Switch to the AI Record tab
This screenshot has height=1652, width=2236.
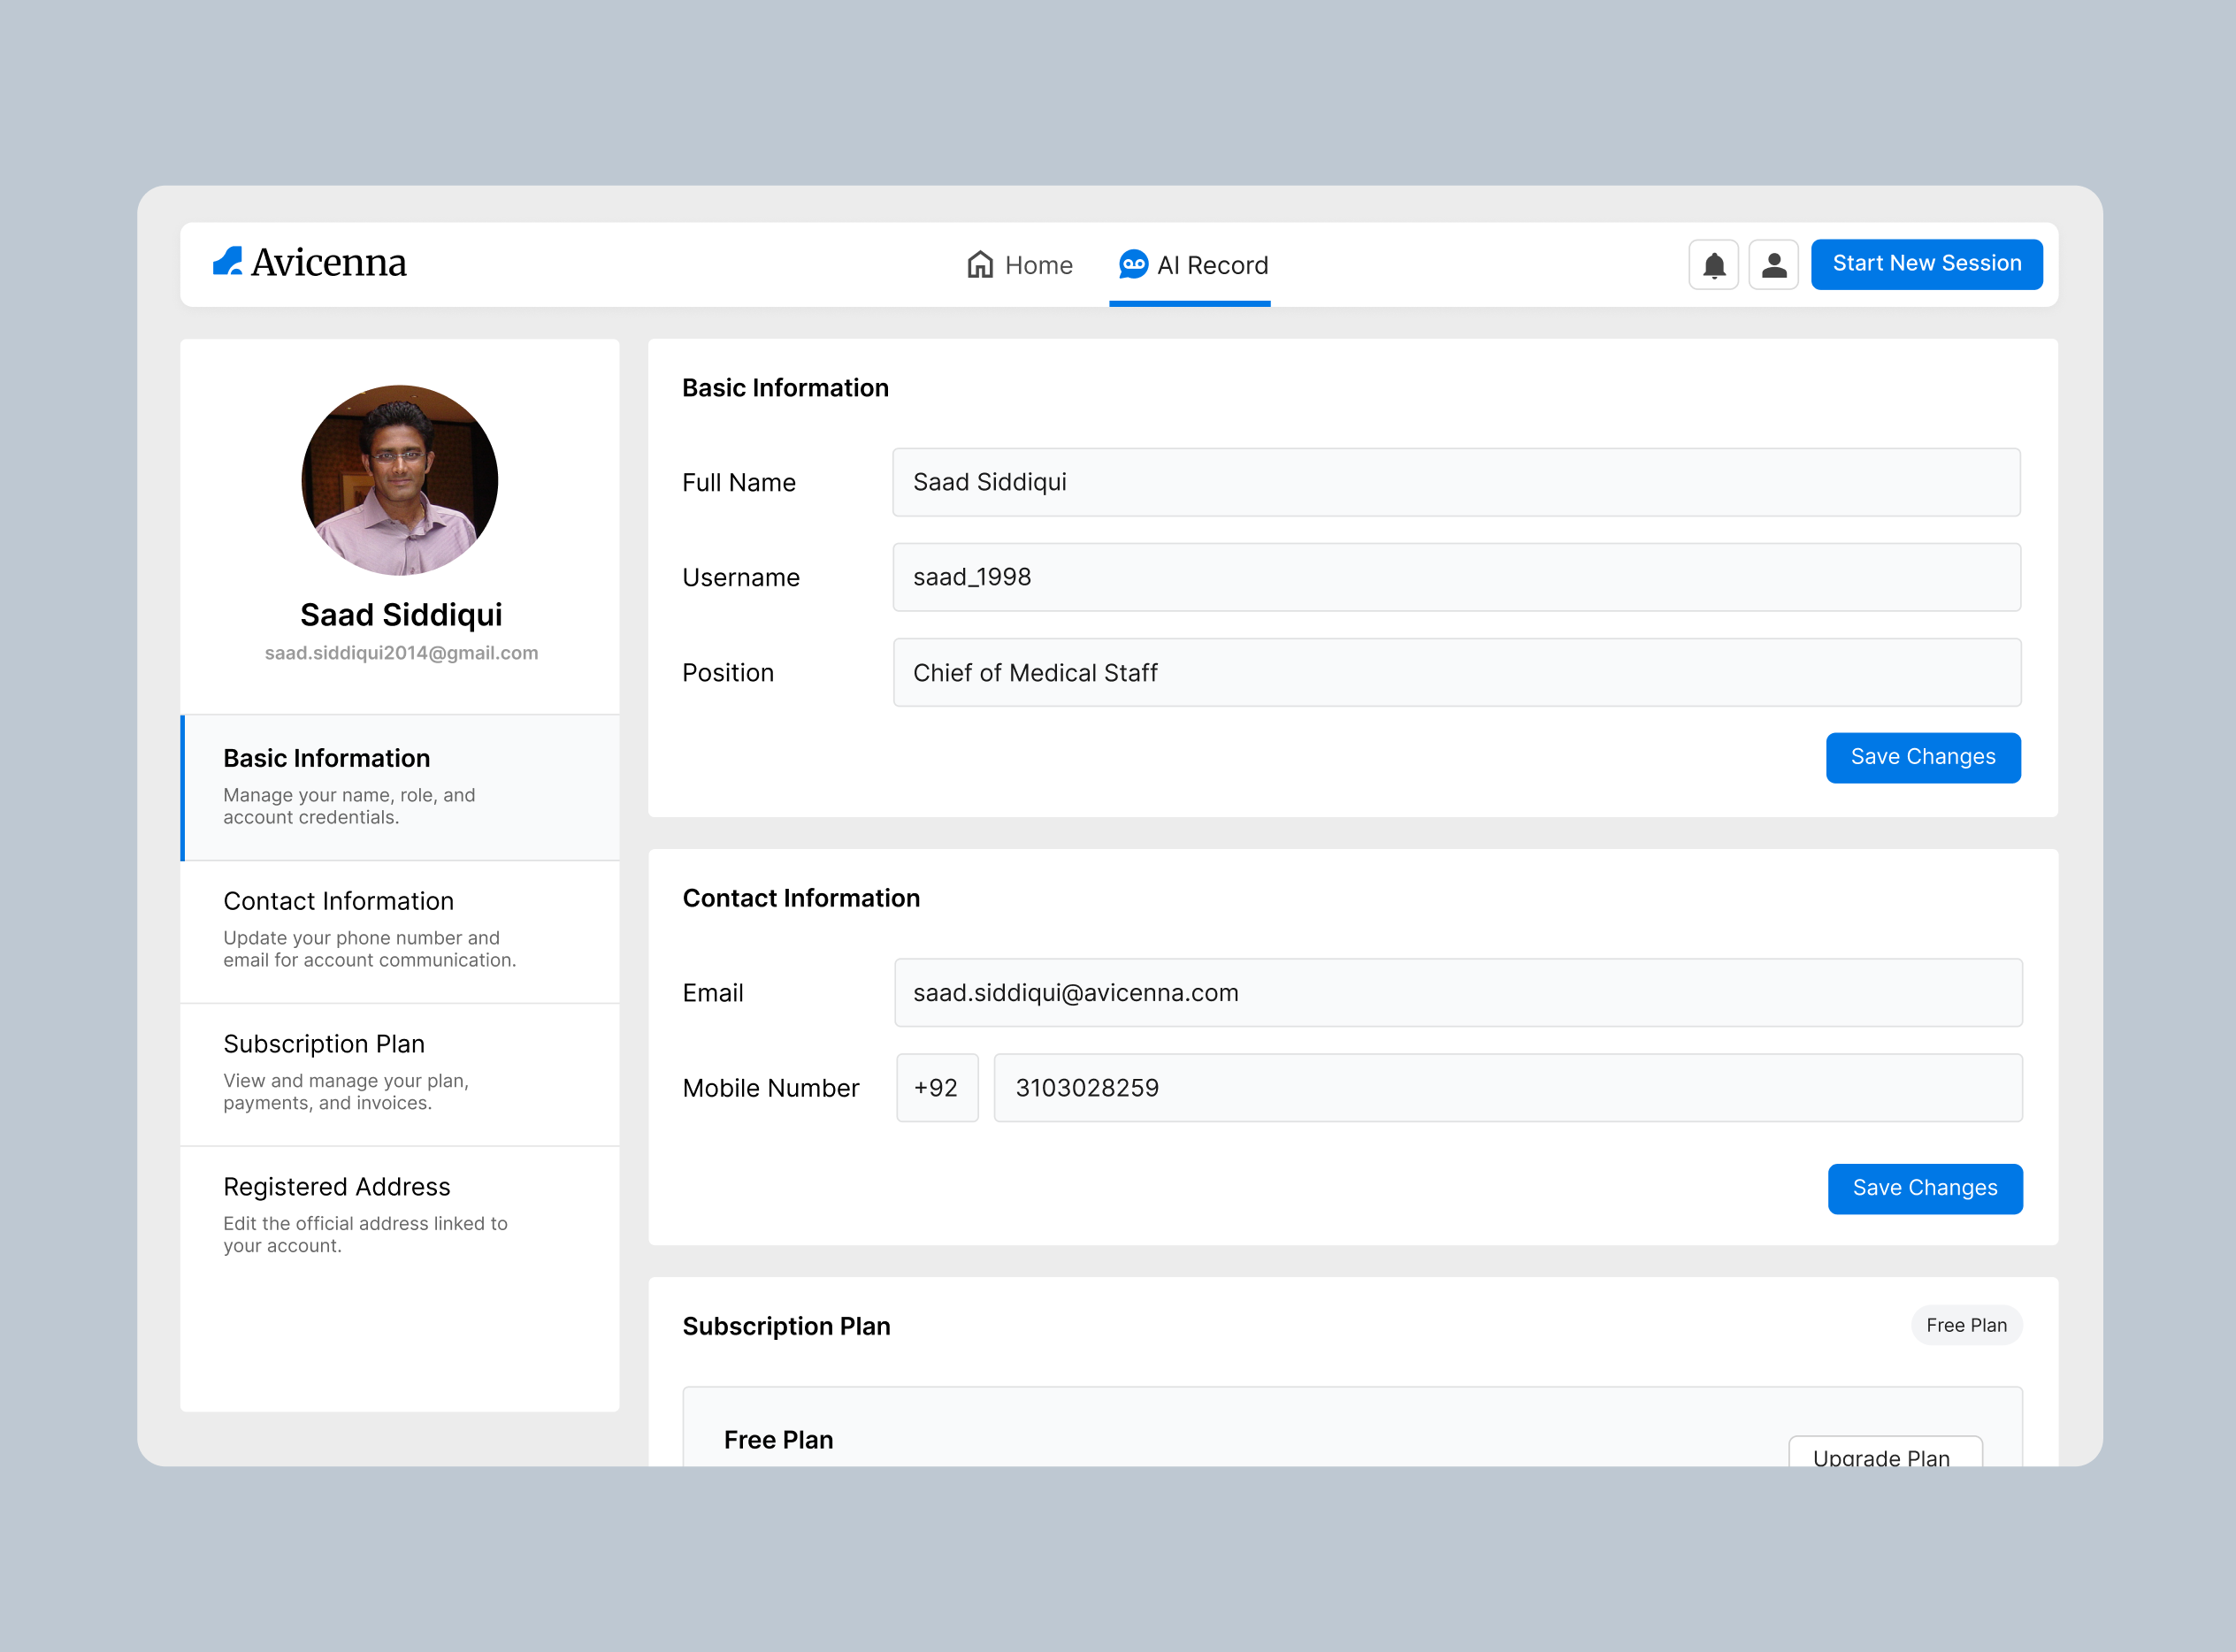pyautogui.click(x=1192, y=265)
